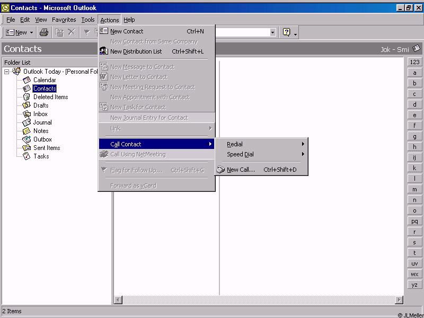Click the Outlook Today globe icon
This screenshot has height=318, width=424.
(x=16, y=72)
